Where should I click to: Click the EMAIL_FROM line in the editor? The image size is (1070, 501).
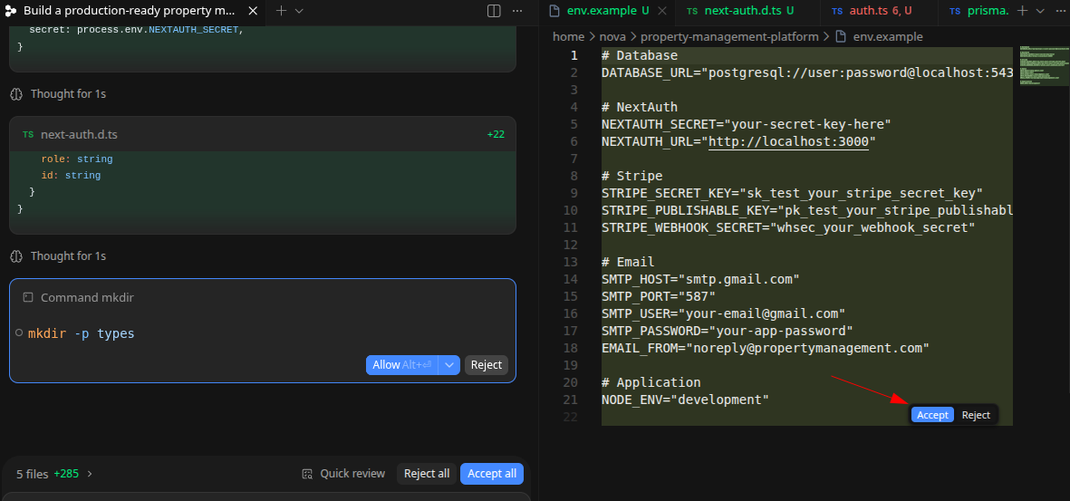click(x=765, y=348)
